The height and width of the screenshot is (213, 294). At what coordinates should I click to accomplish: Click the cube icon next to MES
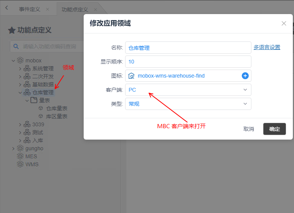pyautogui.click(x=20, y=156)
